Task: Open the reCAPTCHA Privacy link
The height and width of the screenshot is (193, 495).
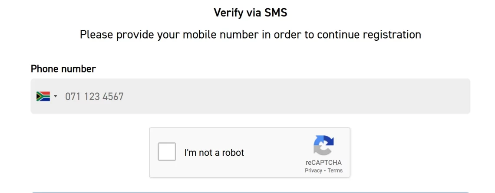Action: click(x=313, y=170)
